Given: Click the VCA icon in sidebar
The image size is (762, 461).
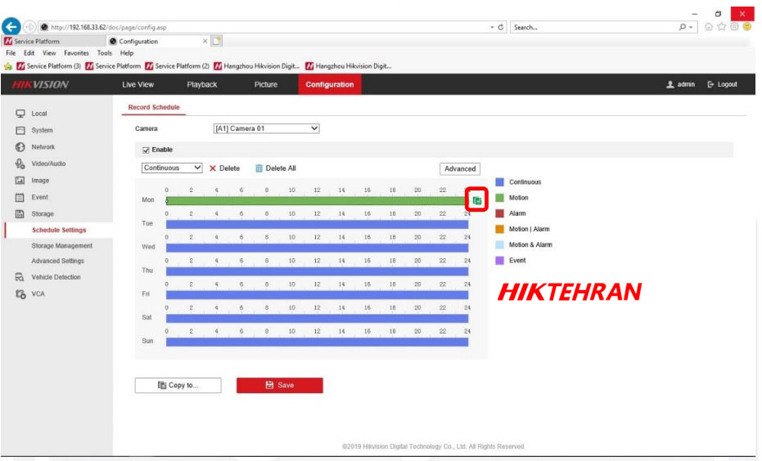Looking at the screenshot, I should tap(20, 293).
